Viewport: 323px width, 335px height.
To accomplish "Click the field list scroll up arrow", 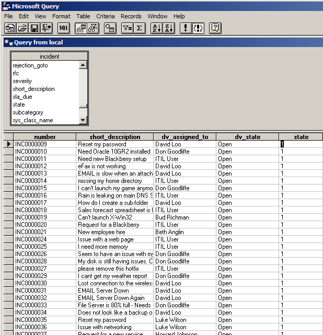I will click(83, 65).
